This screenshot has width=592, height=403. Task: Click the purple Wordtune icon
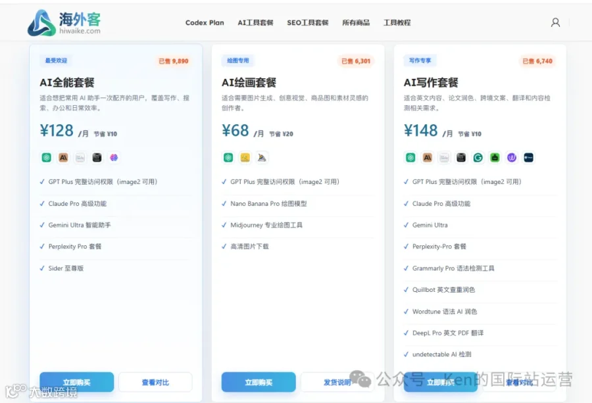coord(512,157)
